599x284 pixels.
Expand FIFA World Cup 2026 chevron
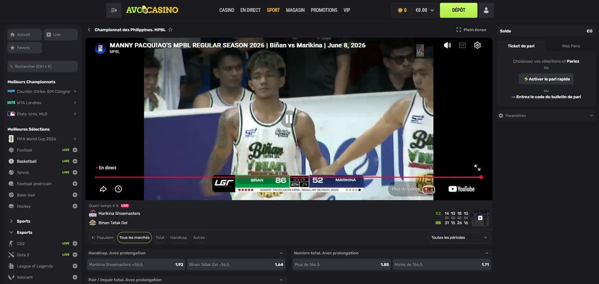75,139
